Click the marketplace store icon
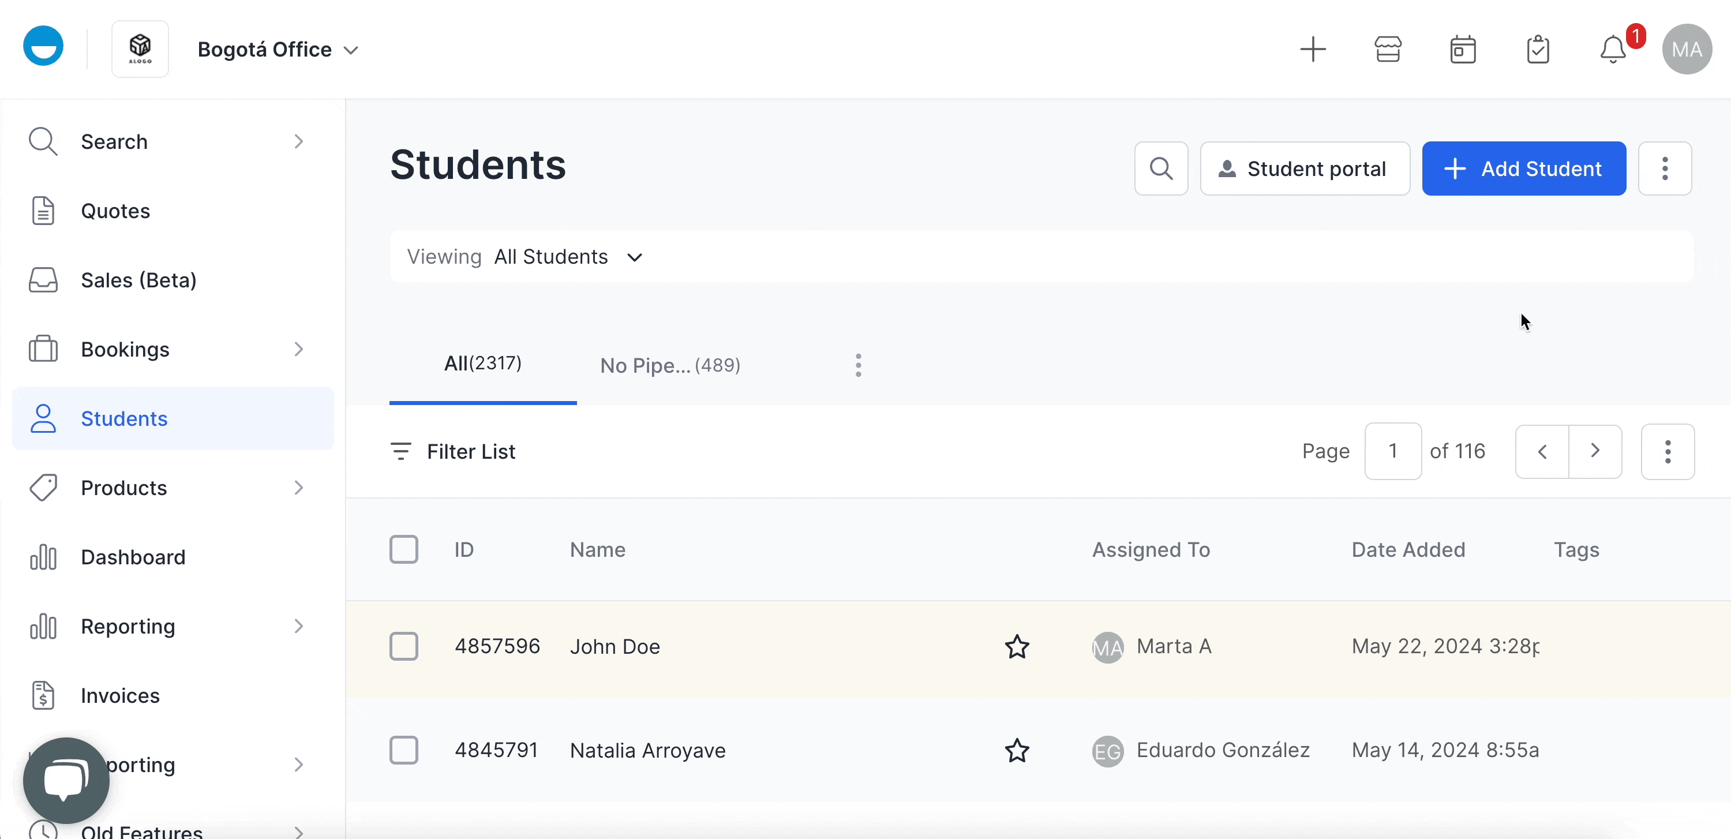 1387,48
